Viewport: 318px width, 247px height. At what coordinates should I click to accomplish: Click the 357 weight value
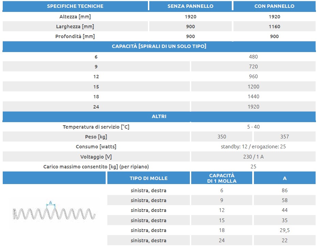(284, 137)
